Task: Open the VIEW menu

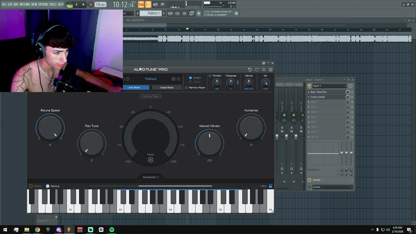Action: pyautogui.click(x=34, y=4)
